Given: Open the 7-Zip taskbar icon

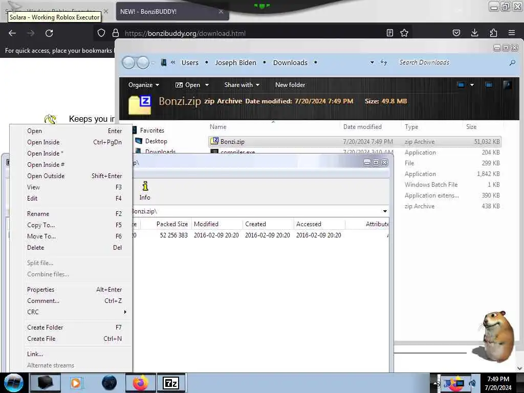Looking at the screenshot, I should (x=171, y=383).
